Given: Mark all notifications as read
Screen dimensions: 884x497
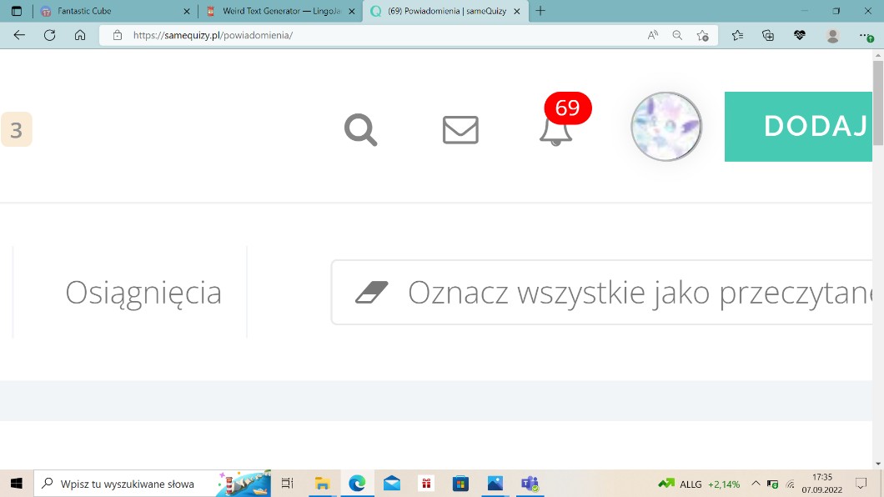Looking at the screenshot, I should tap(600, 293).
